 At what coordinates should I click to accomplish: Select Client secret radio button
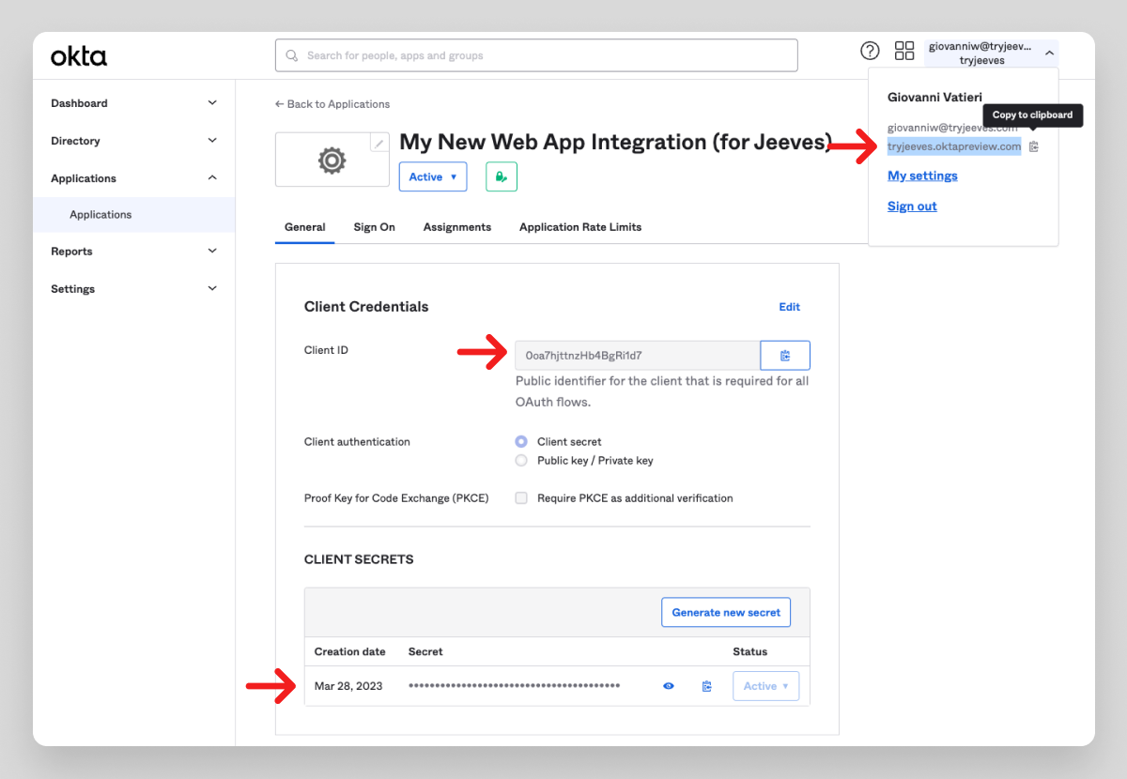pos(521,442)
